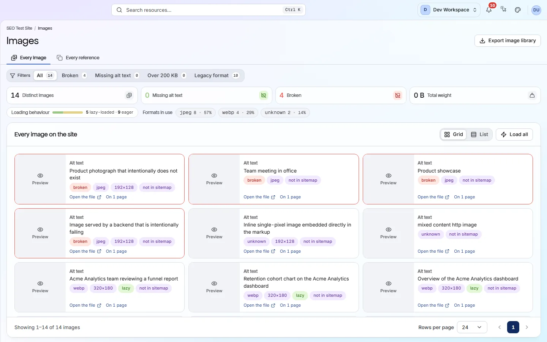This screenshot has height=342, width=547.
Task: Filter by Broken images
Action: pos(74,76)
